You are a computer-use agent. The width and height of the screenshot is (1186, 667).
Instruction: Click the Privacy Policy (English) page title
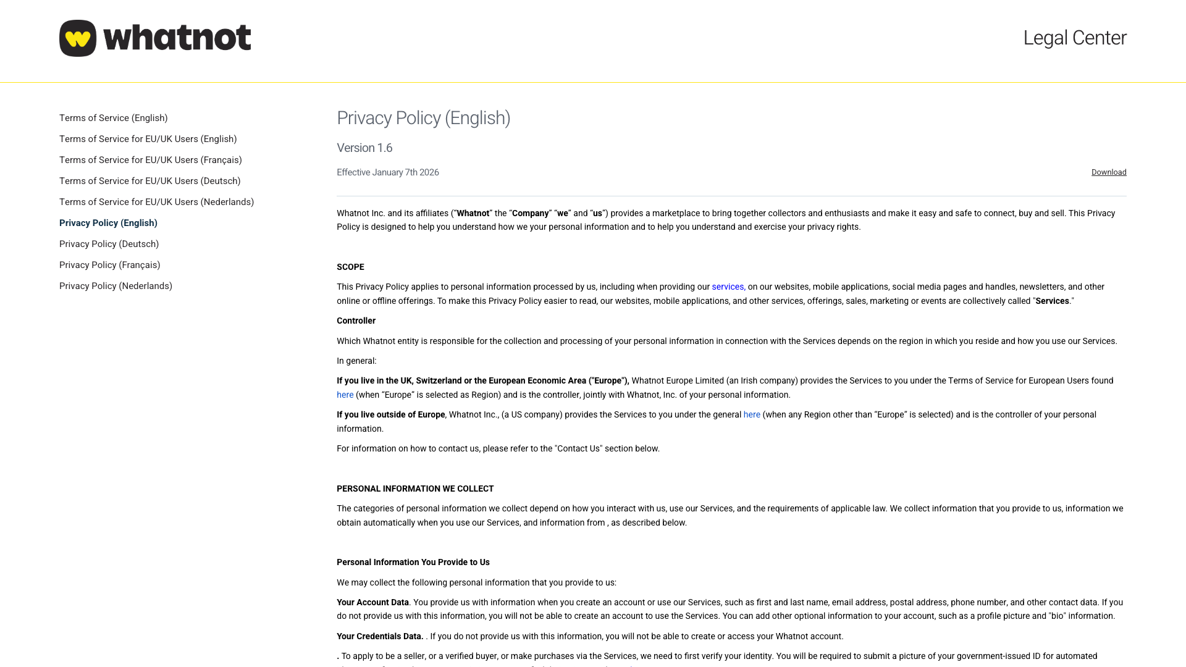(423, 118)
